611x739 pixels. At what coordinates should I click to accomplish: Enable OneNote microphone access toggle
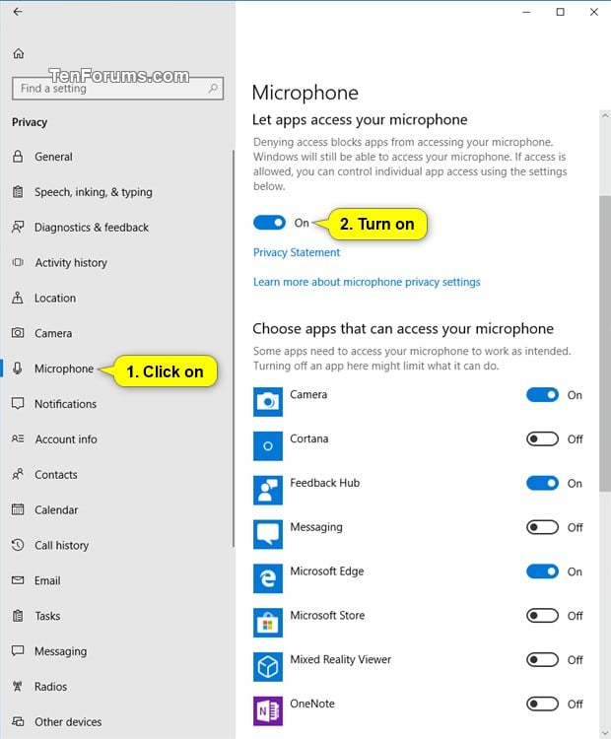543,705
